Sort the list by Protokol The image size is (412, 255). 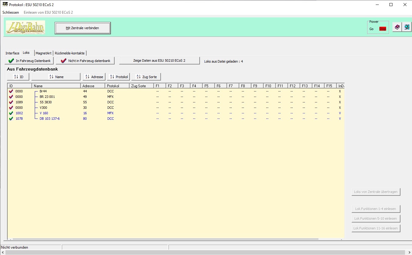pyautogui.click(x=119, y=77)
